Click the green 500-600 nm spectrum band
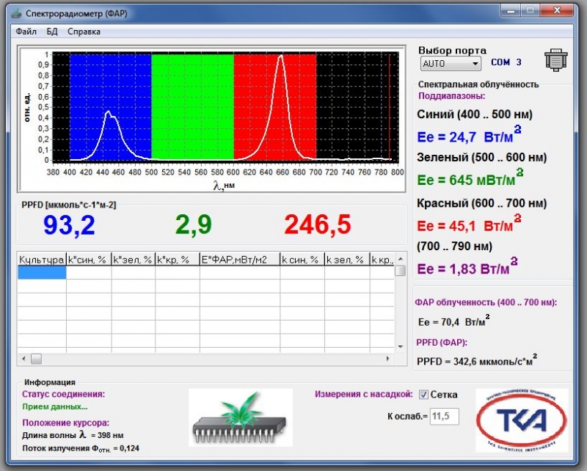This screenshot has width=587, height=471. pyautogui.click(x=192, y=106)
